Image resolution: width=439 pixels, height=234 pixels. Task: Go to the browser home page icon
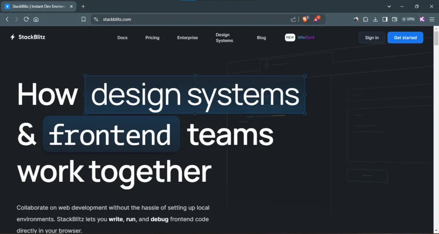(36, 19)
